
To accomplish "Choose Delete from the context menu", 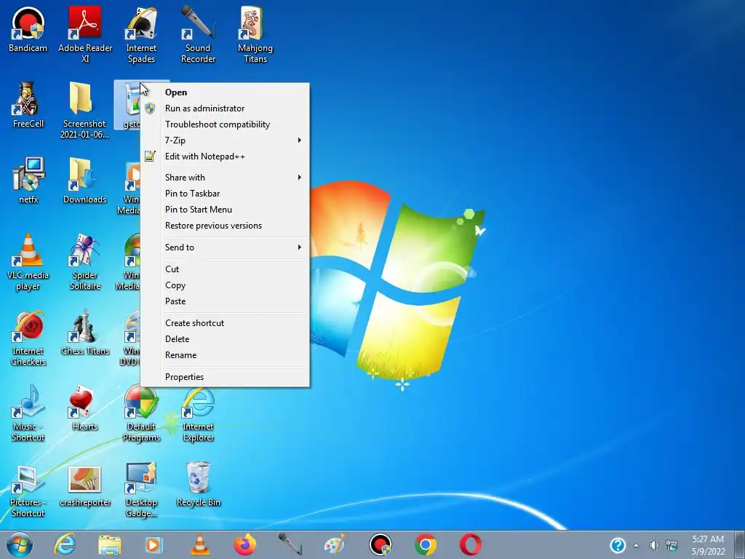I will point(226,339).
